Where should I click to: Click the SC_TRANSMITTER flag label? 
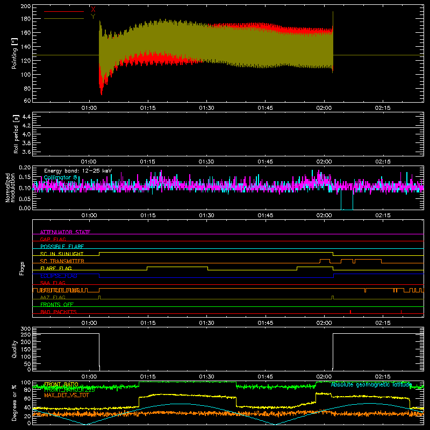62,261
